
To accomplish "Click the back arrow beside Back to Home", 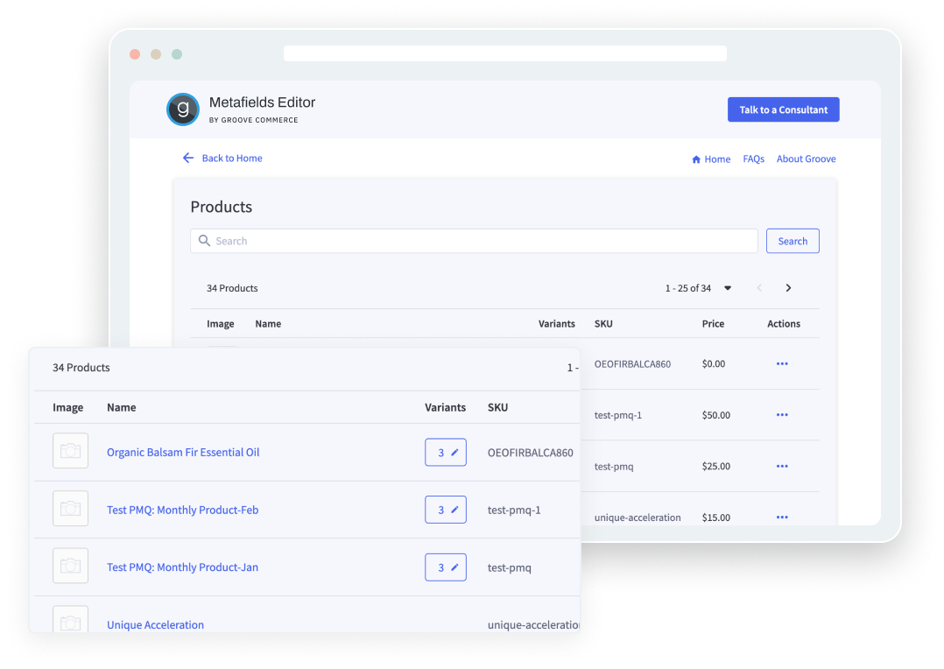I will (187, 158).
